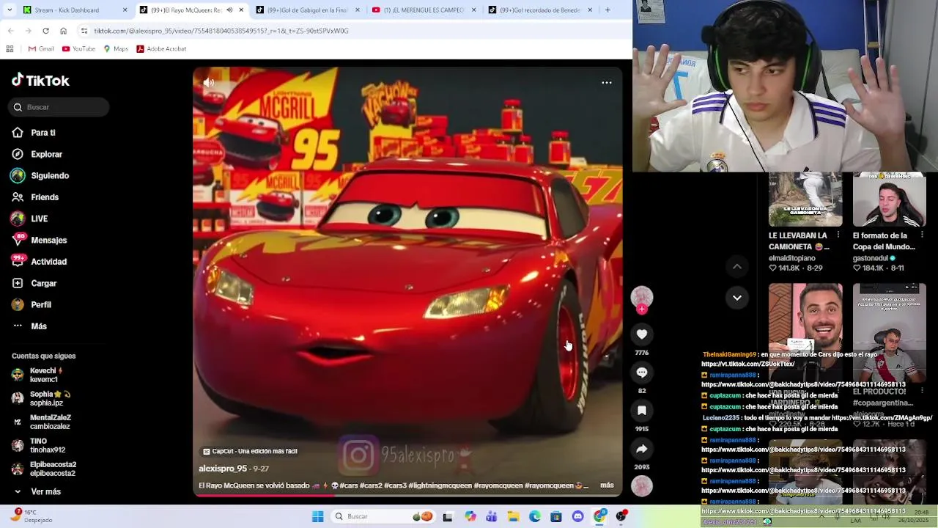This screenshot has width=938, height=528.
Task: Open the three-dot options menu on the video
Action: pyautogui.click(x=607, y=83)
